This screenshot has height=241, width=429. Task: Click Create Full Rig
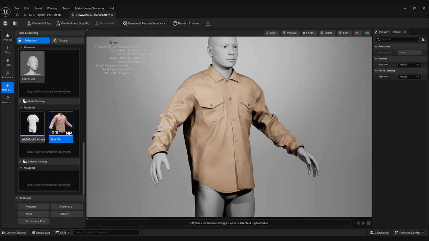38,23
